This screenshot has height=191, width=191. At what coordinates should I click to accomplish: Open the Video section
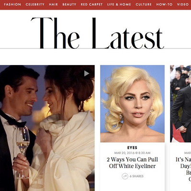click(183, 4)
